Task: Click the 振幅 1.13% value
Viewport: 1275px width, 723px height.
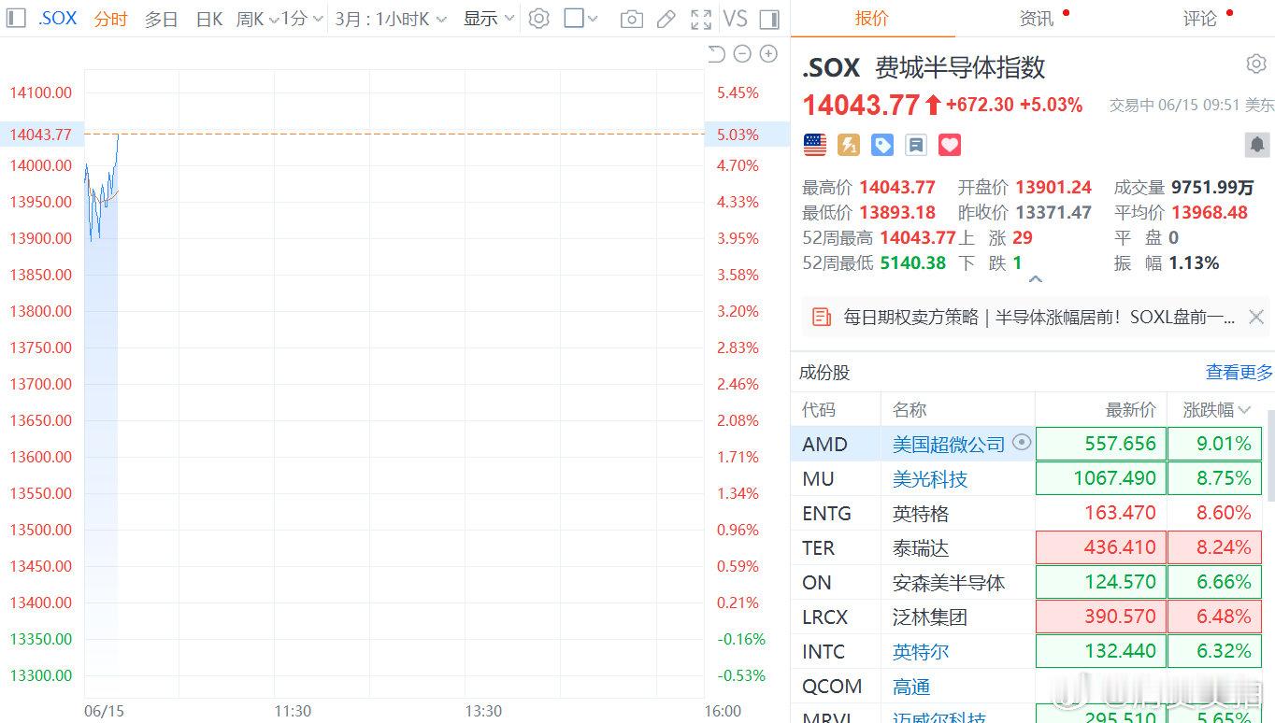Action: (1194, 263)
